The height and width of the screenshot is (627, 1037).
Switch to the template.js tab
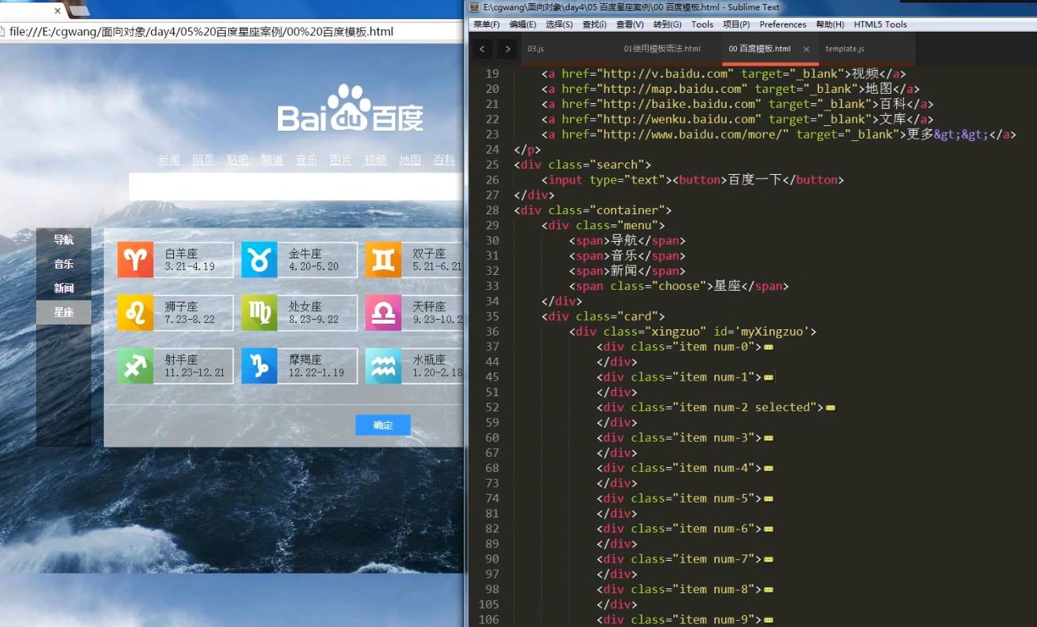(845, 49)
